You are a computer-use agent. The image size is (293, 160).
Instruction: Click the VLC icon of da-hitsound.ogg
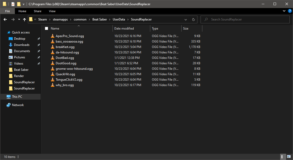(x=53, y=52)
